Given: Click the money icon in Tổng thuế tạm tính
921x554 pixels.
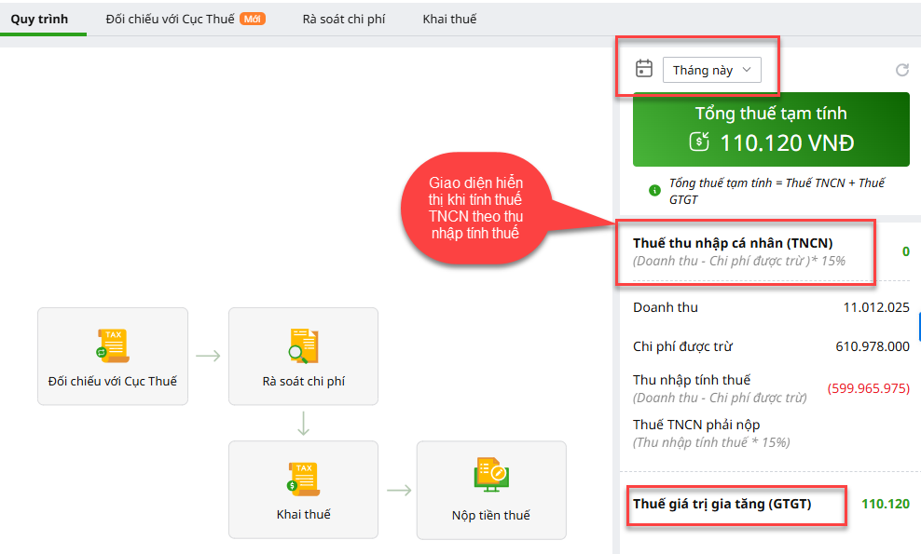Looking at the screenshot, I should click(x=699, y=142).
